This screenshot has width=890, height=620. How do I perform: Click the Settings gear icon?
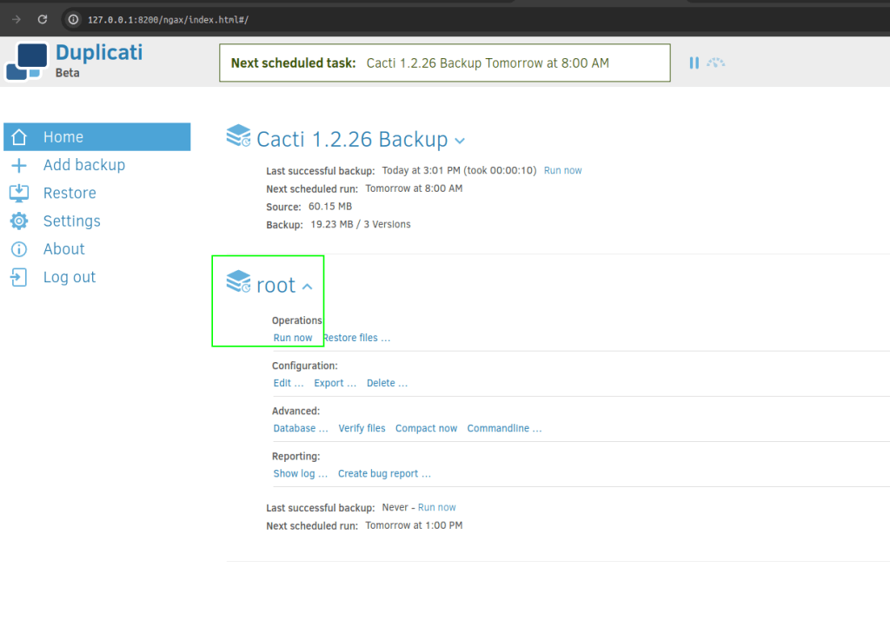(19, 221)
